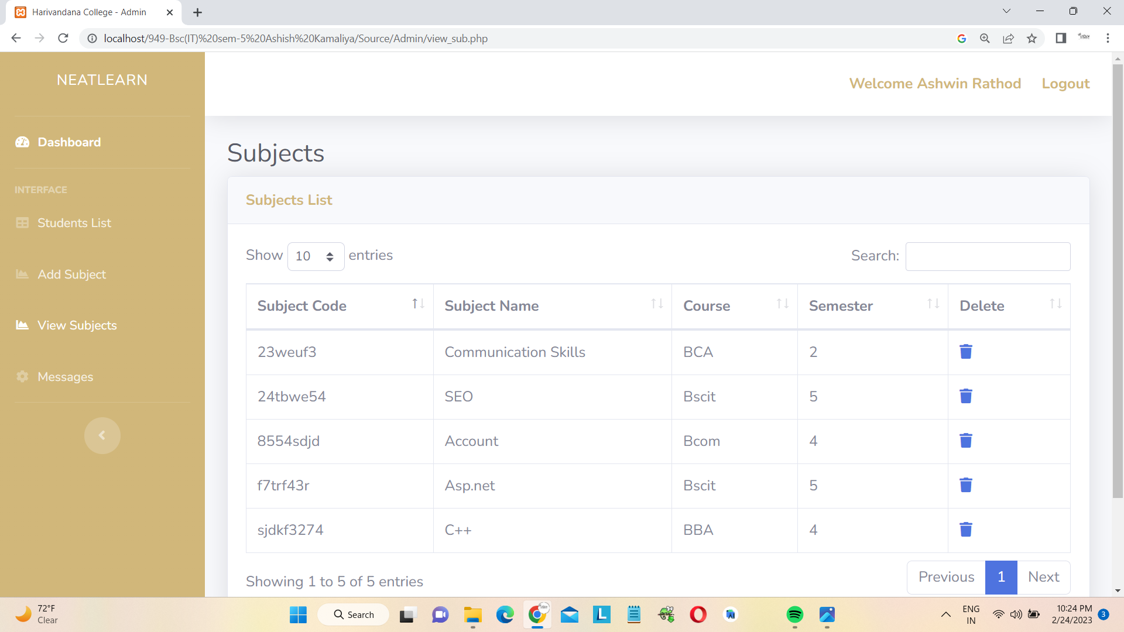Toggle sorting on the Semester column
The image size is (1124, 632).
pos(933,304)
